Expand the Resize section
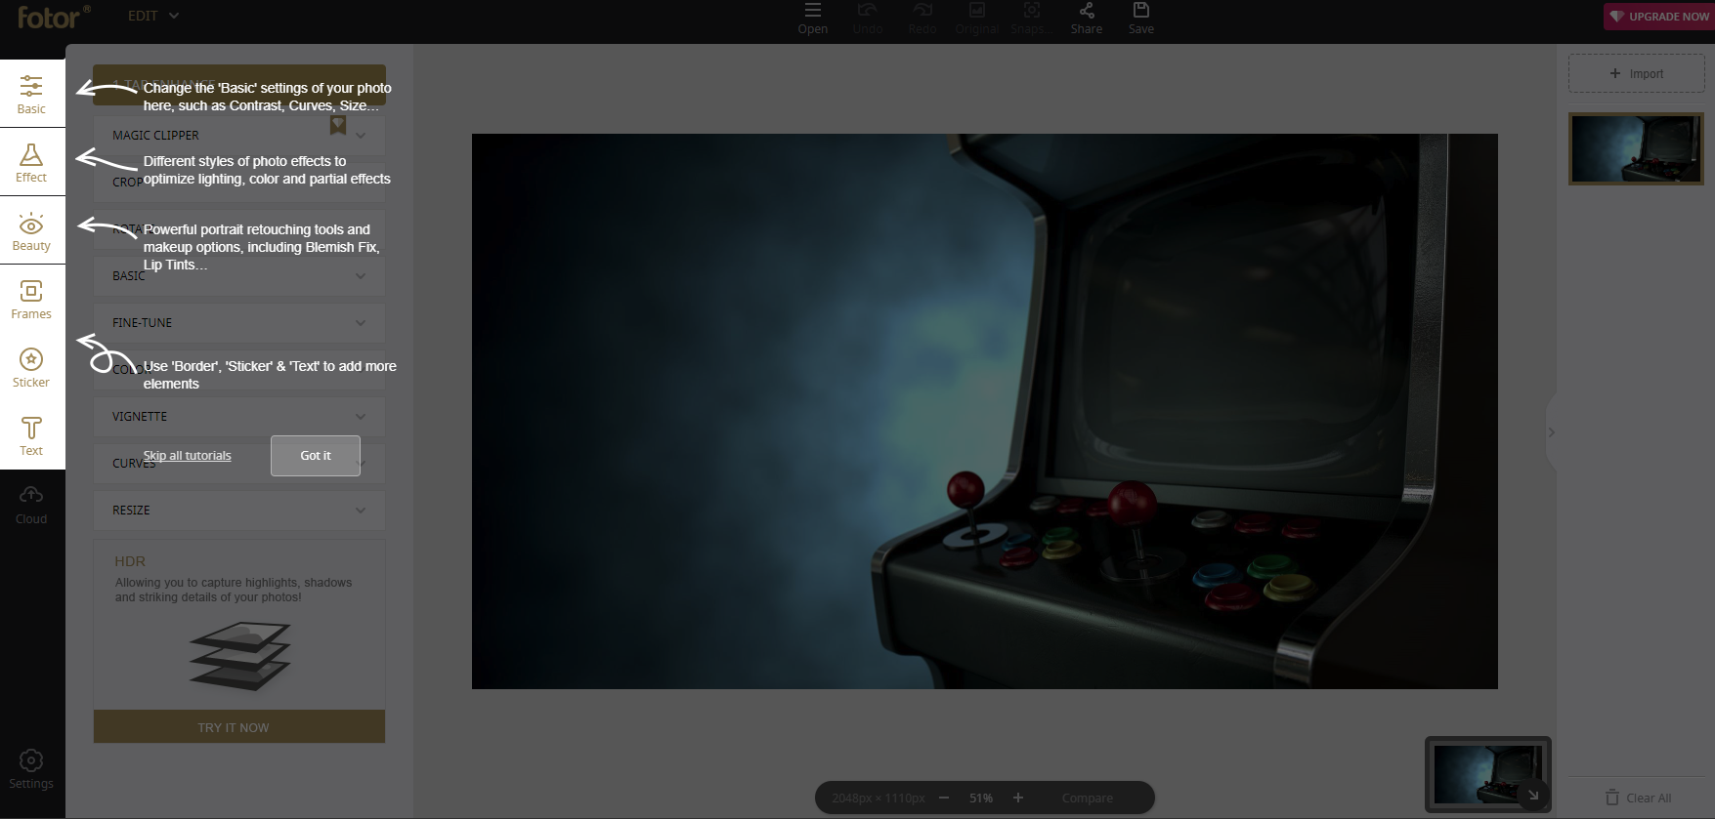Image resolution: width=1715 pixels, height=819 pixels. click(x=239, y=511)
